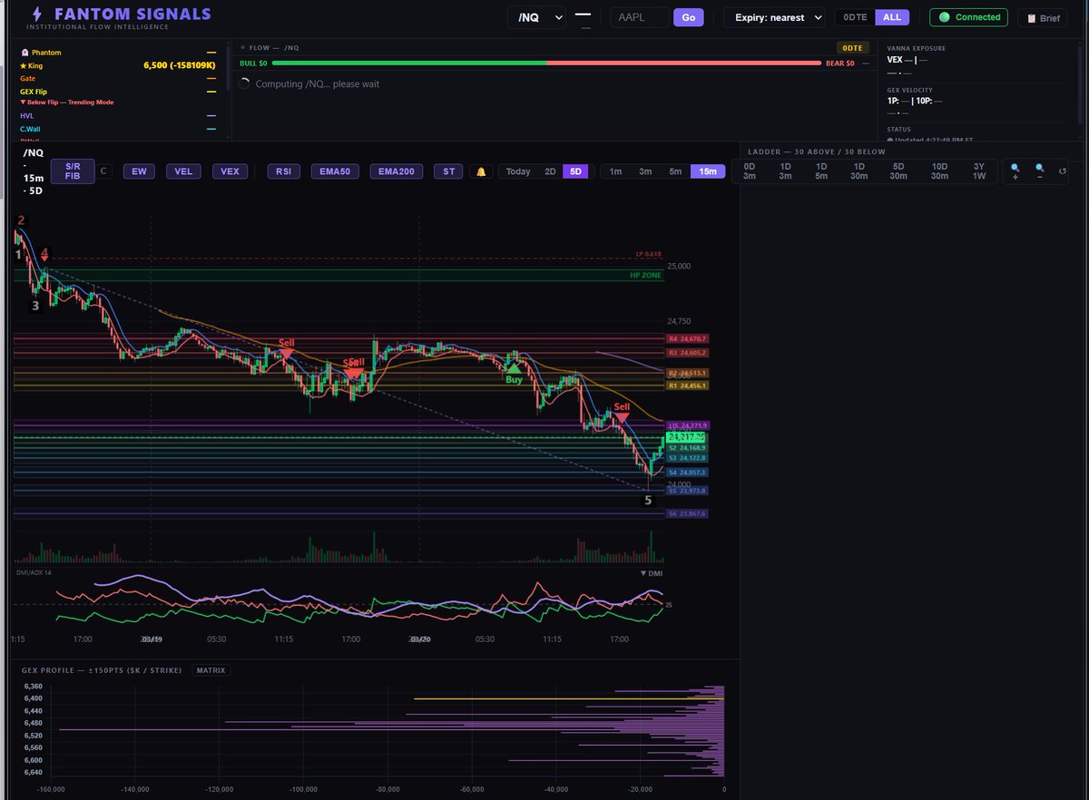Image resolution: width=1089 pixels, height=800 pixels.
Task: Choose the 10D 30m preset
Action: click(939, 171)
